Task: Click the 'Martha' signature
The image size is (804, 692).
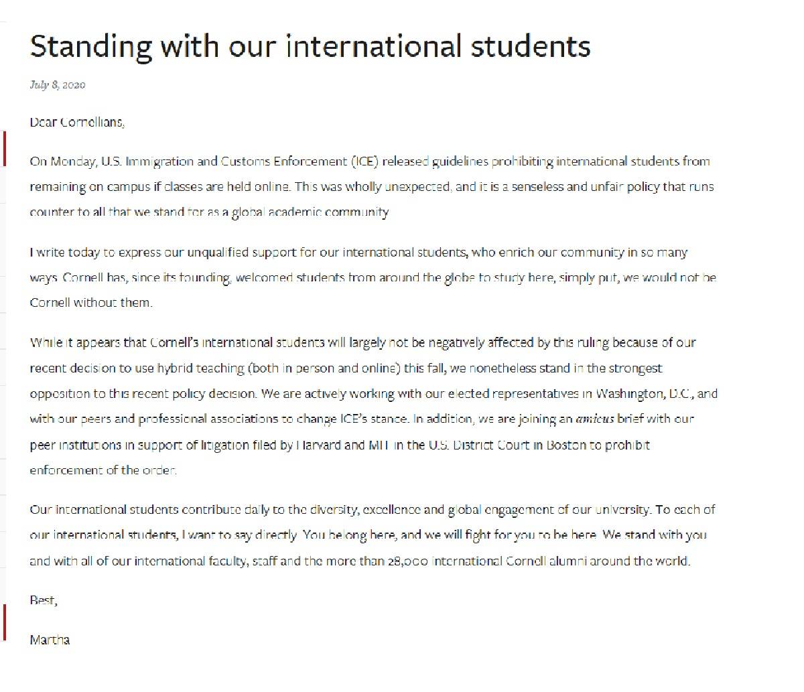Action: [50, 640]
